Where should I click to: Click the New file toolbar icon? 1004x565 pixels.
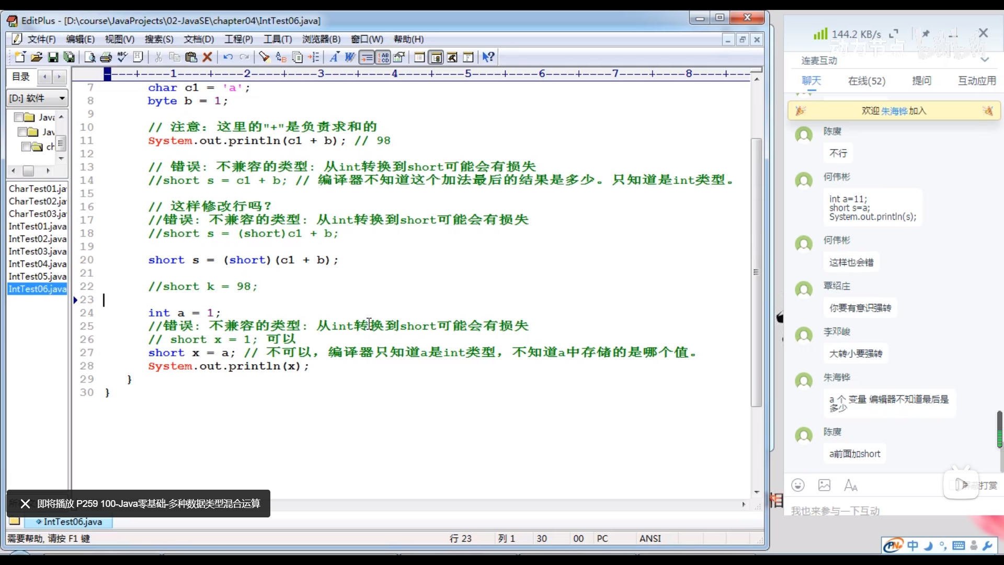20,57
